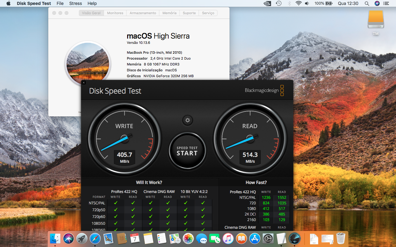Switch to Serviço tab in About window
The height and width of the screenshot is (247, 396).
(x=208, y=13)
